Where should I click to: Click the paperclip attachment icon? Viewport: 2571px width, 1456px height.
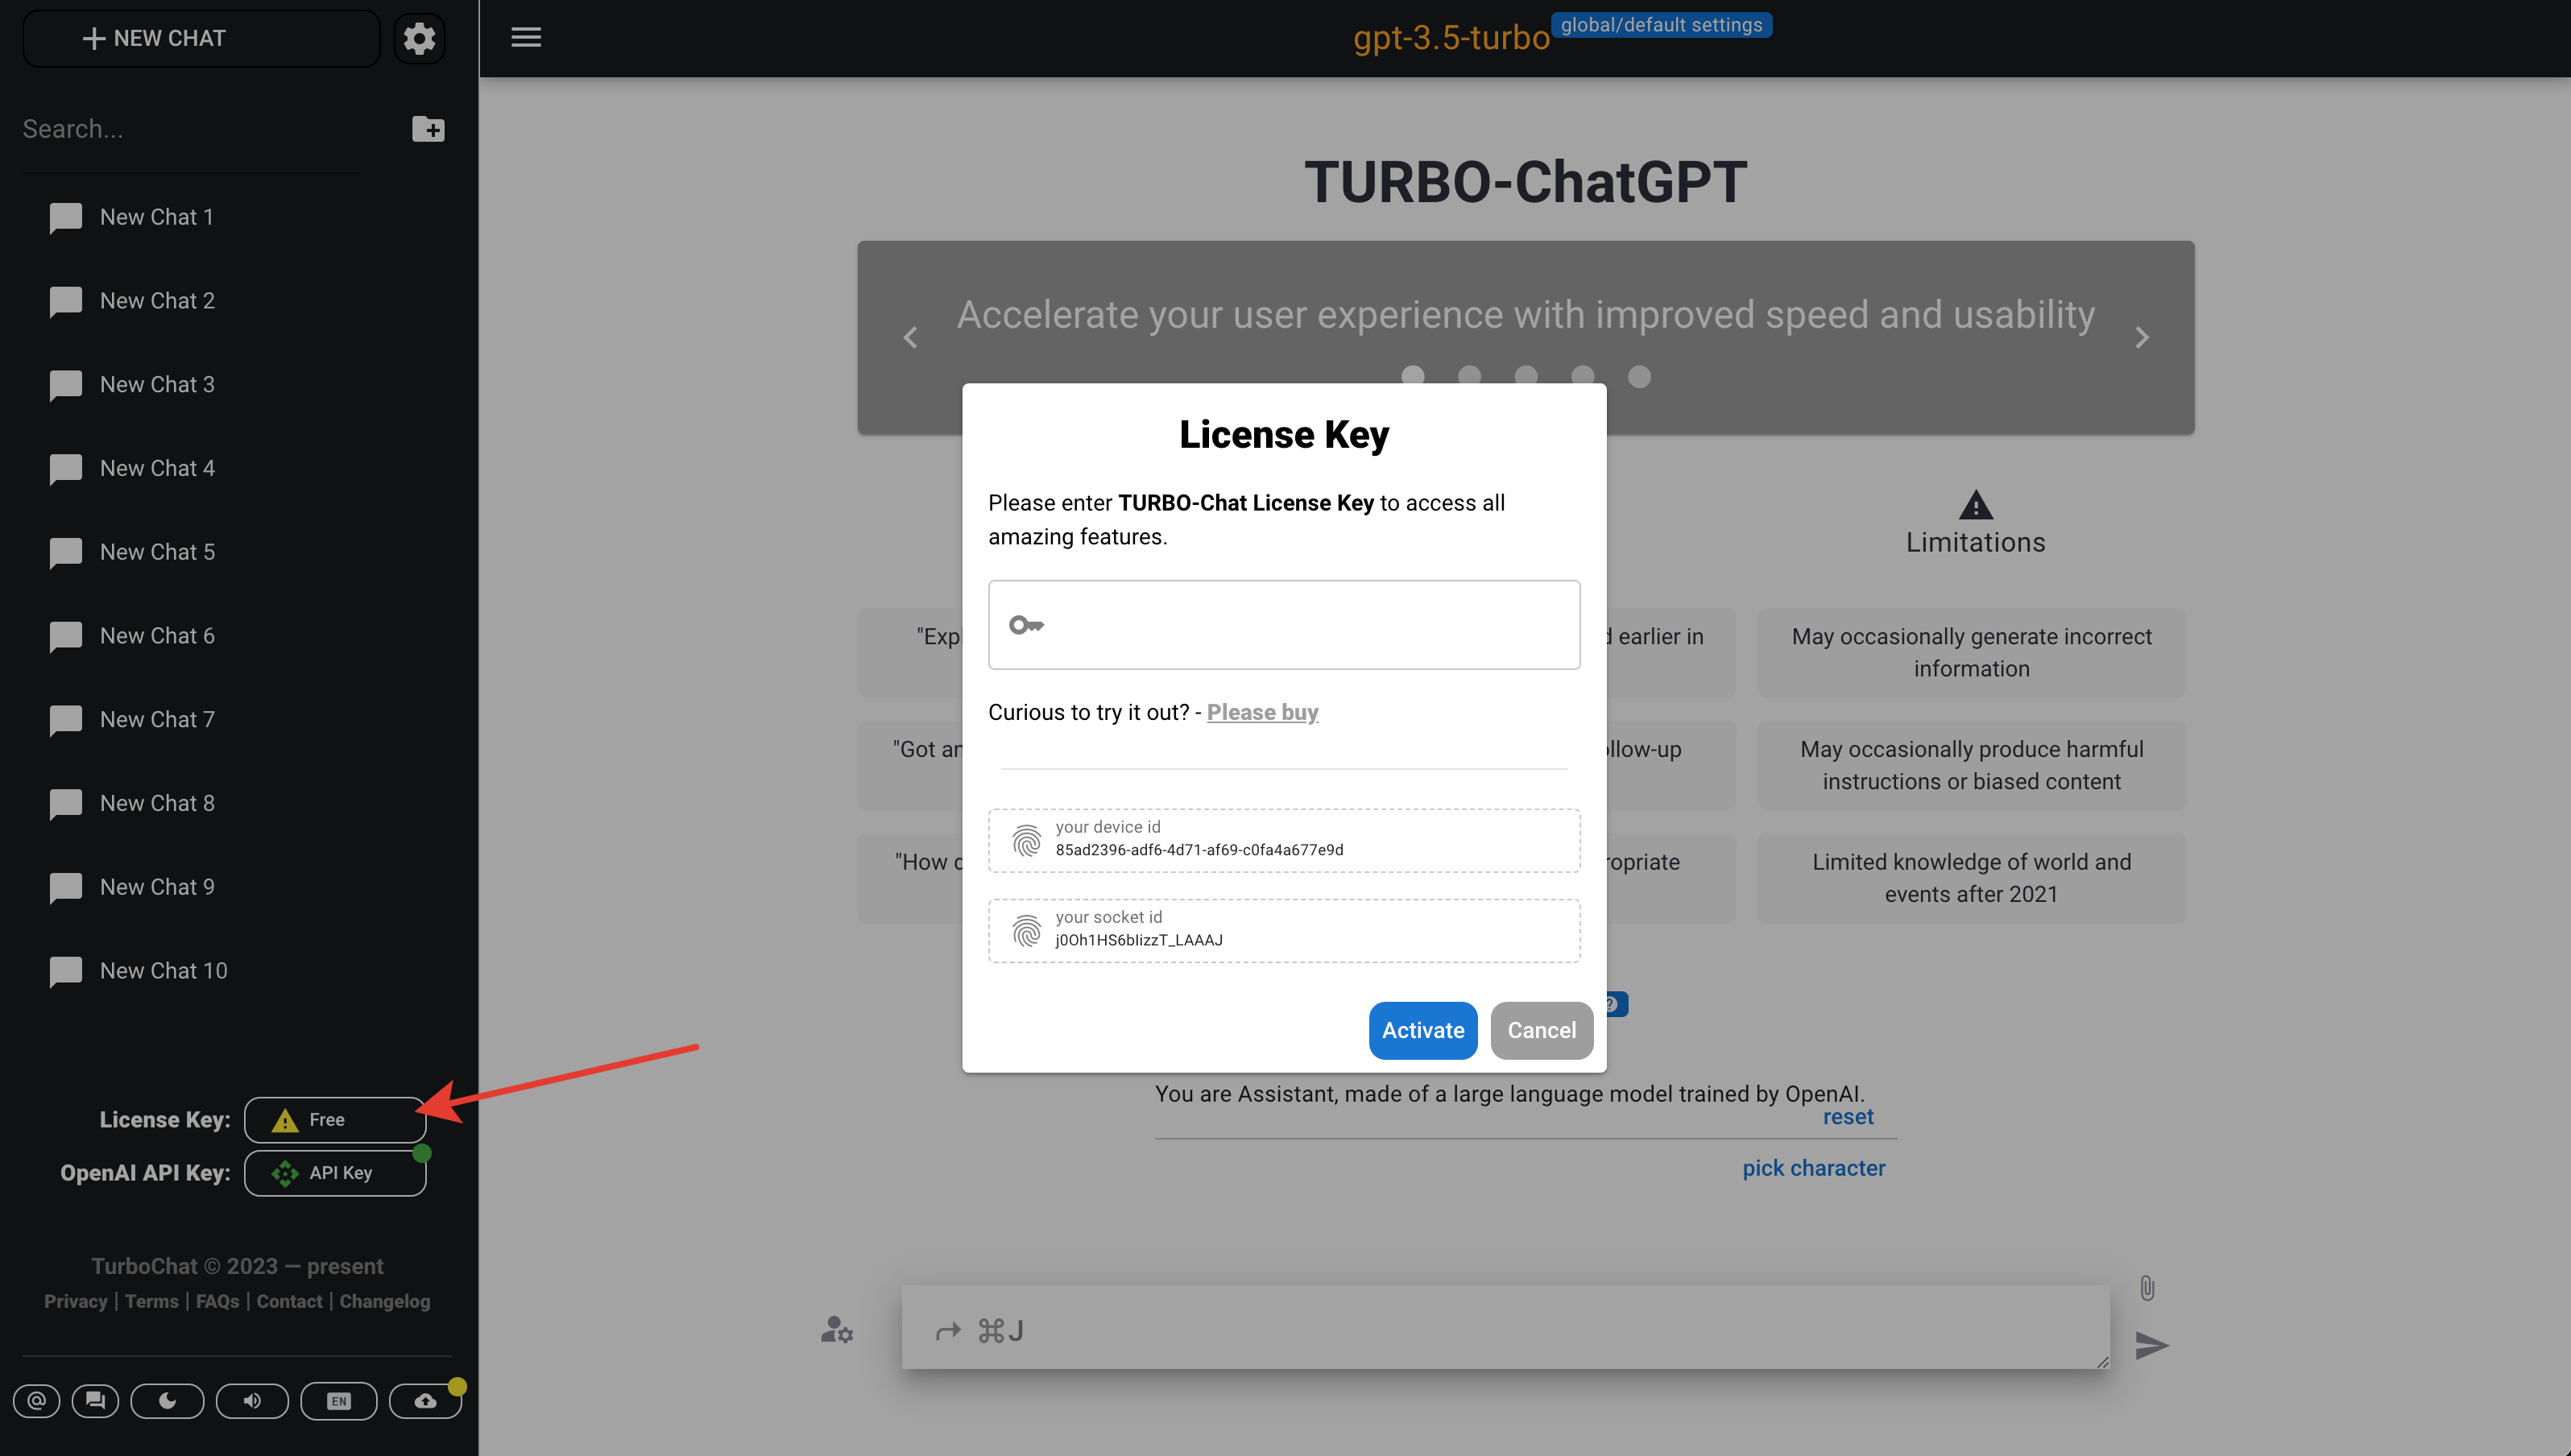[2147, 1288]
